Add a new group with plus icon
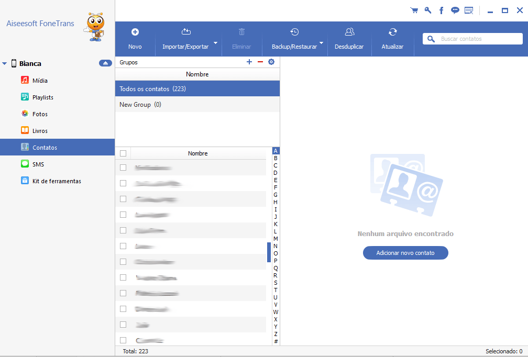The image size is (528, 357). pyautogui.click(x=249, y=62)
